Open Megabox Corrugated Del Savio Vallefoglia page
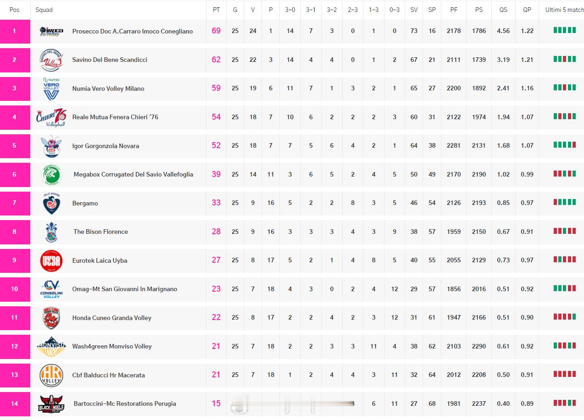Image resolution: width=584 pixels, height=420 pixels. pos(133,174)
